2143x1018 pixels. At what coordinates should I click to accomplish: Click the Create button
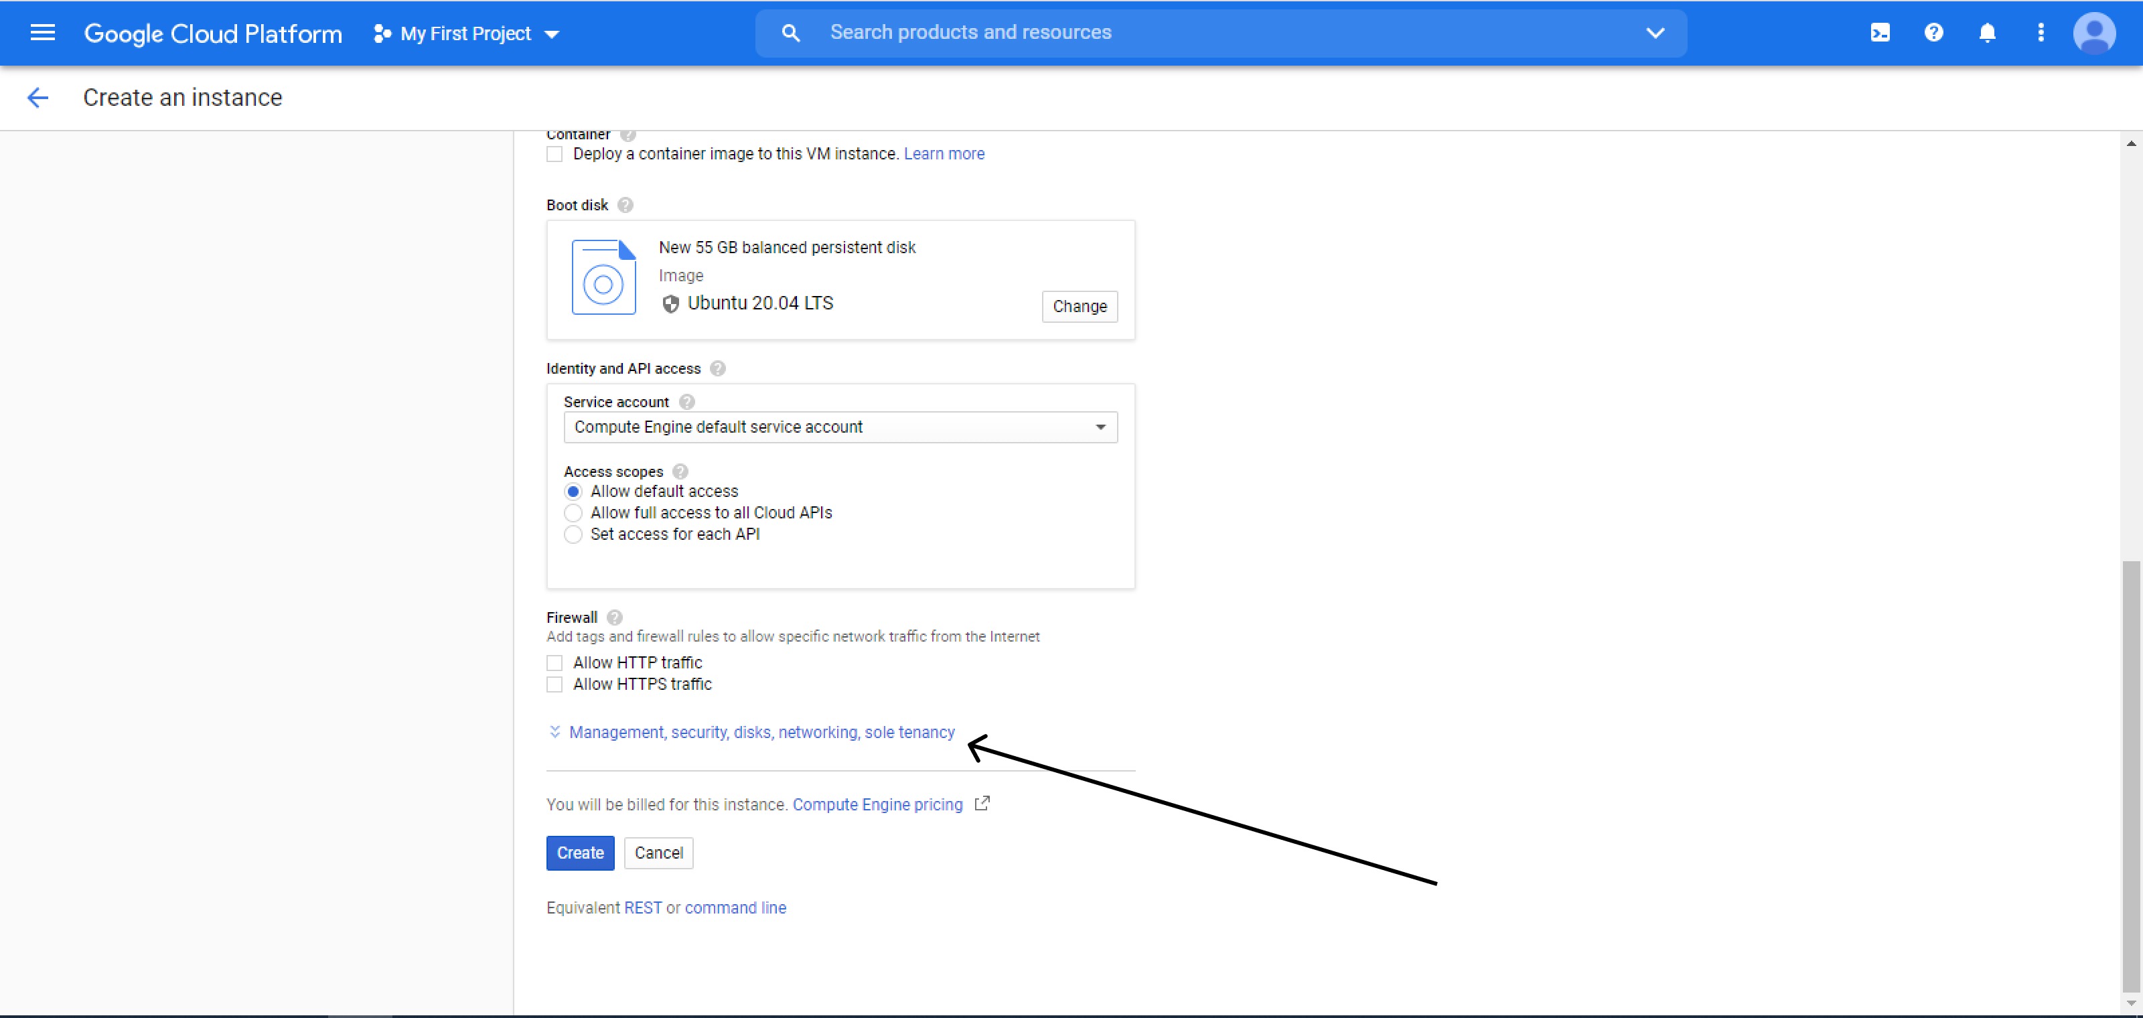(x=580, y=853)
